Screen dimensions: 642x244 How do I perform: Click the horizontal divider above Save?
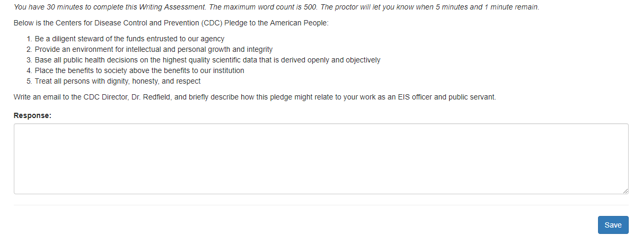click(x=321, y=205)
